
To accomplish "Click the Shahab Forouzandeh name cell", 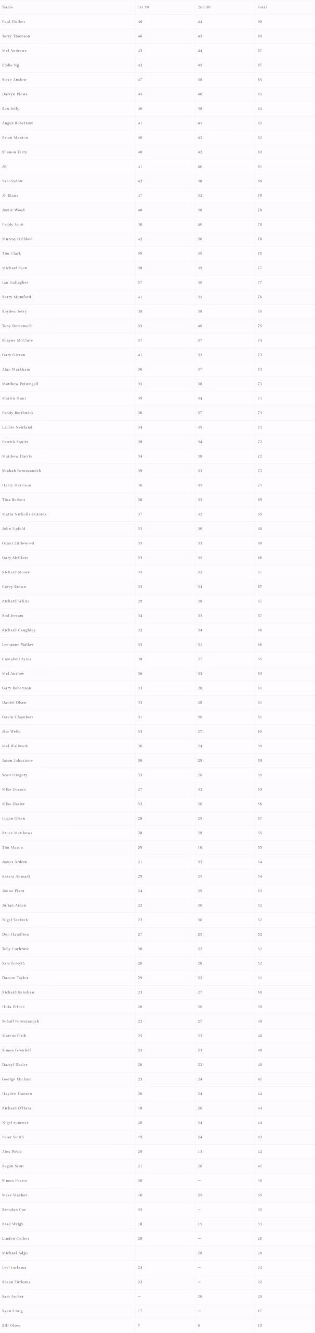I will pyautogui.click(x=21, y=471).
